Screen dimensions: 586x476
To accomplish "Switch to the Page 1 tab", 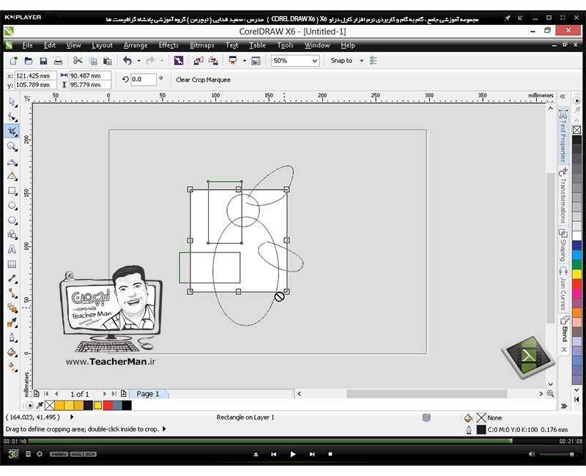I will (148, 394).
